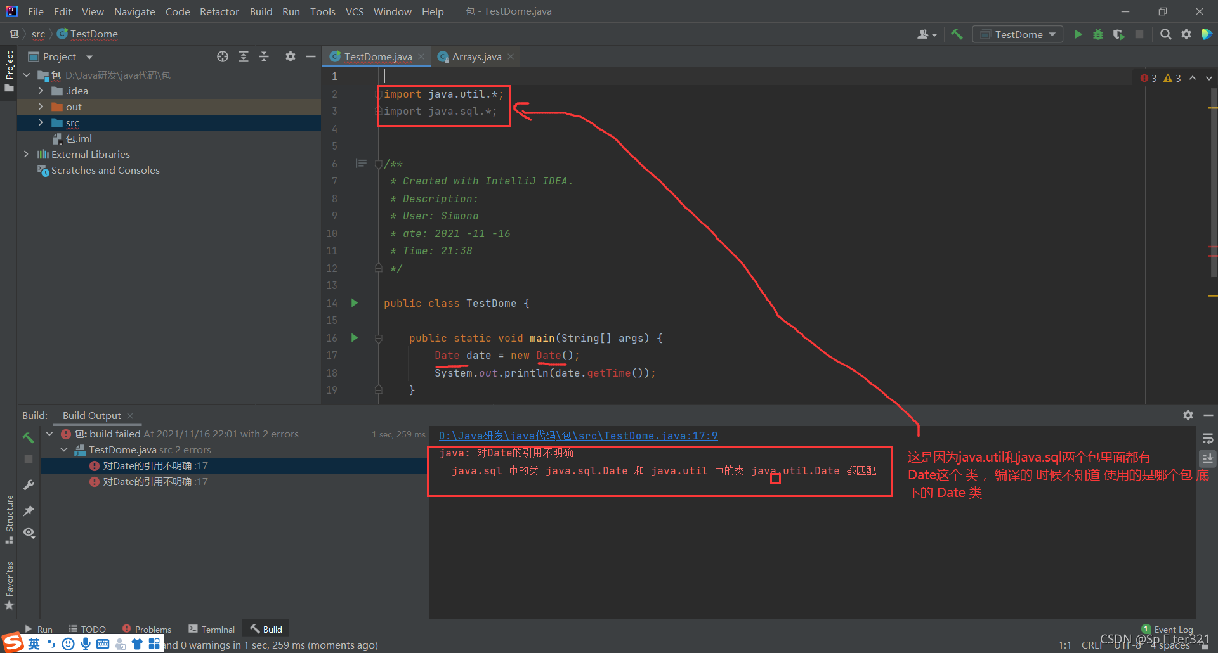Click the wrench icon in Build panel
The image size is (1218, 653).
pos(29,485)
